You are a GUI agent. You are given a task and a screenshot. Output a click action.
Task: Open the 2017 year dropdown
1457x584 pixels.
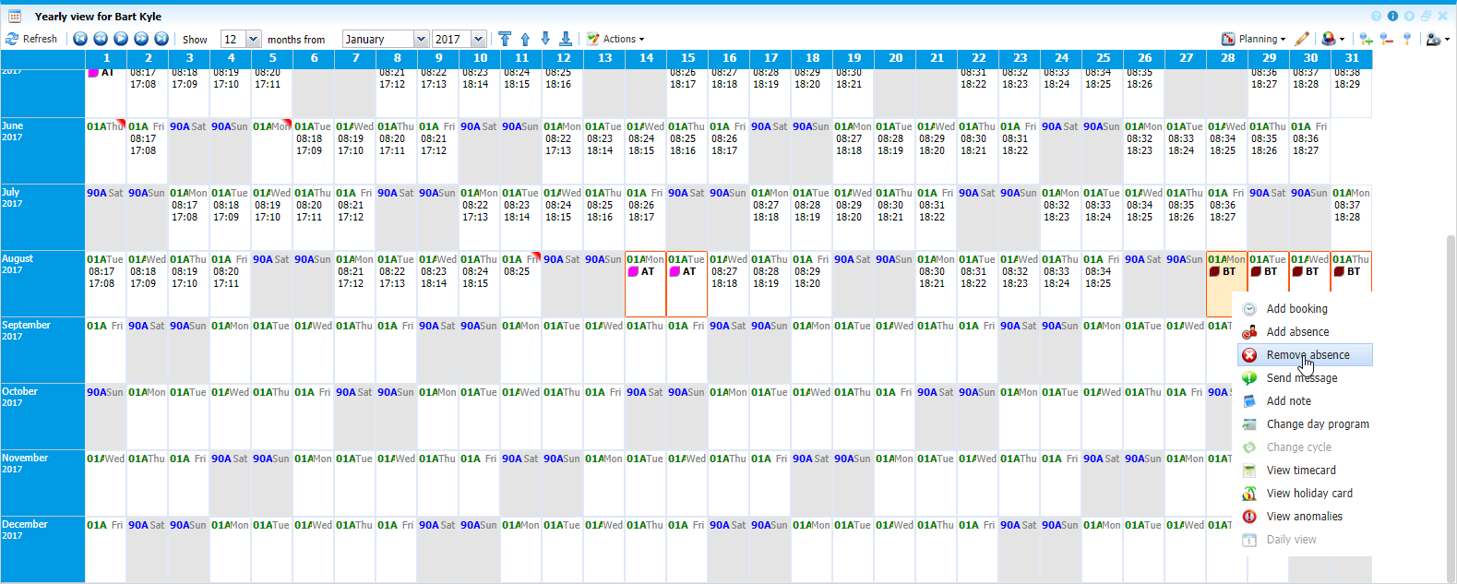(x=478, y=39)
